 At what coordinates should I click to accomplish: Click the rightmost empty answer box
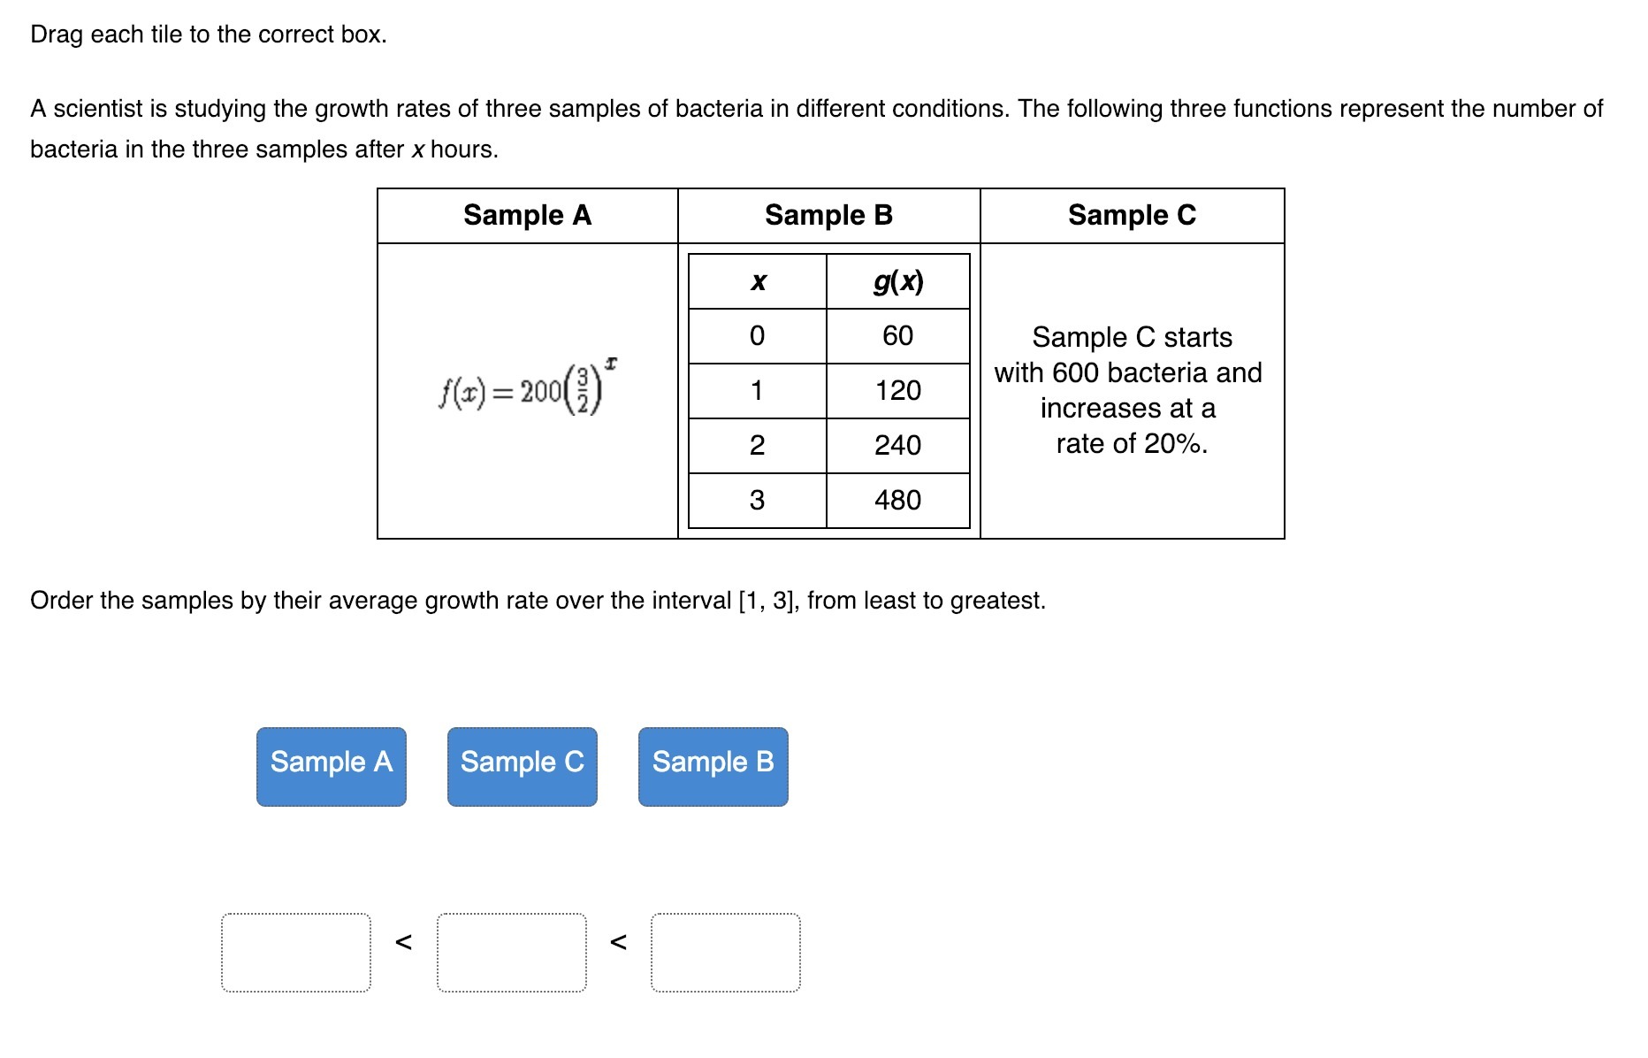pos(726,952)
